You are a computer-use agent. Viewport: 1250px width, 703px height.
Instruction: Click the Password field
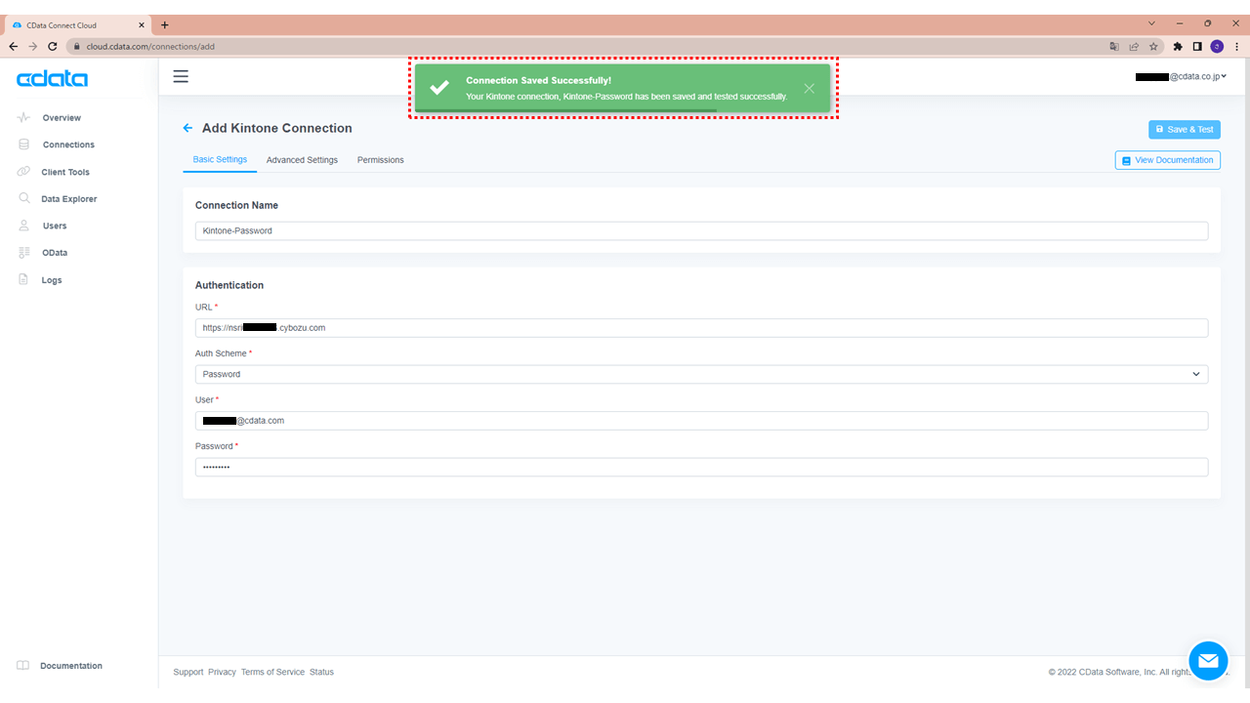pyautogui.click(x=701, y=467)
